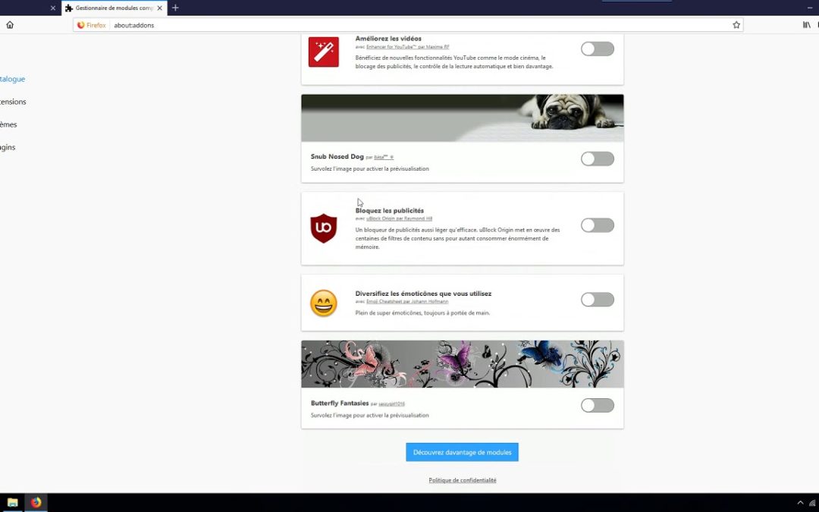The width and height of the screenshot is (819, 512).
Task: Open a new tab with the plus icon
Action: point(175,8)
